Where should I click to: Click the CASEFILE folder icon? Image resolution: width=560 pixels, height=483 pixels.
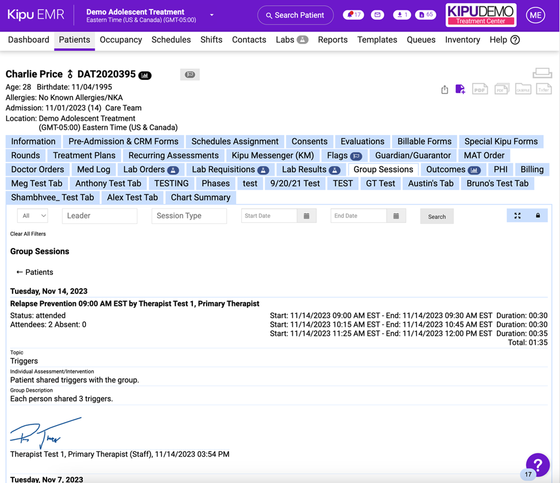pos(523,89)
